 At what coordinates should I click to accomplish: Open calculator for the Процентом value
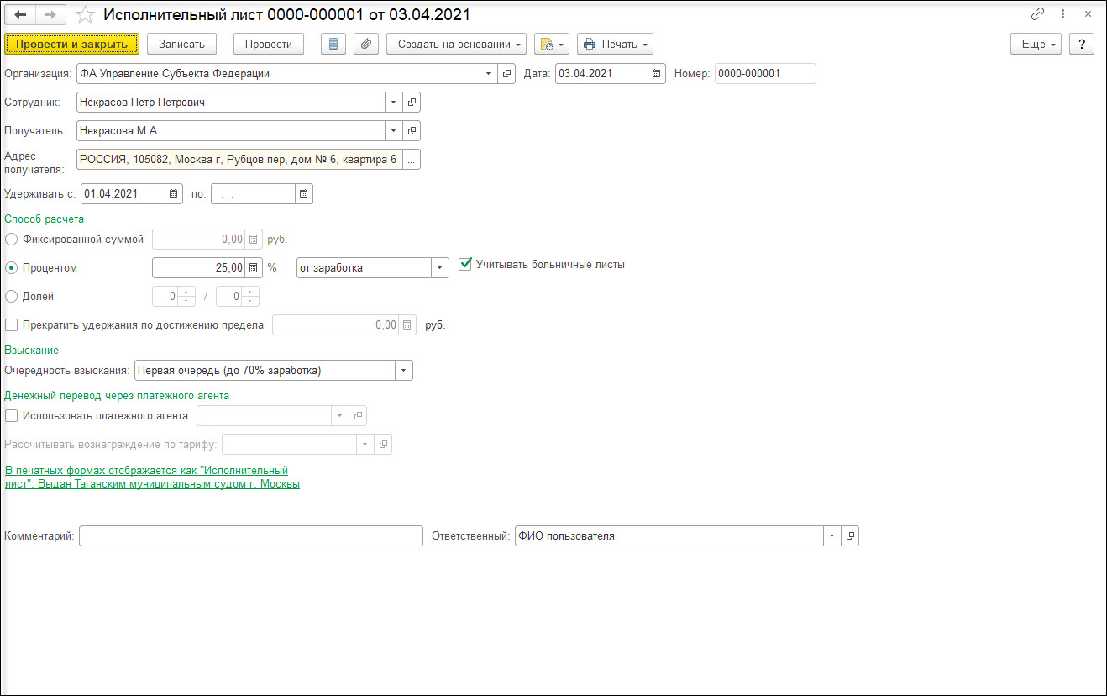254,267
